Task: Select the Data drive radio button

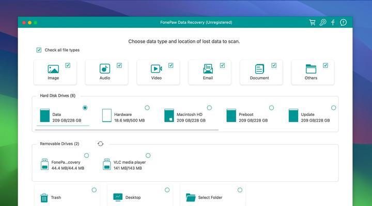Action: (85, 108)
